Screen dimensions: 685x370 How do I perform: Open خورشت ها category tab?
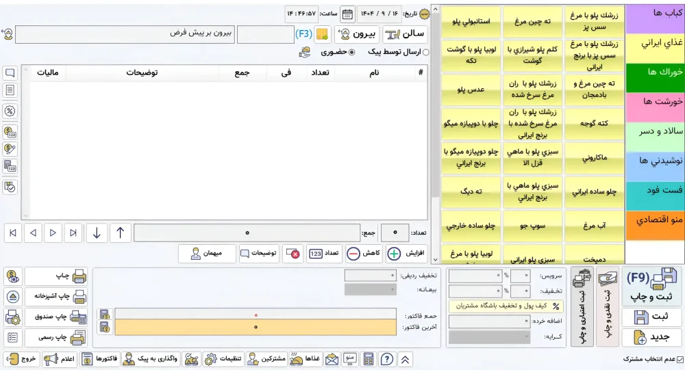click(656, 107)
